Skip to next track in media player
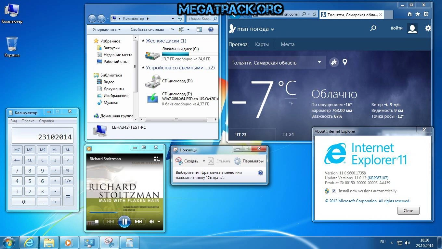The height and width of the screenshot is (249, 442). 139,221
